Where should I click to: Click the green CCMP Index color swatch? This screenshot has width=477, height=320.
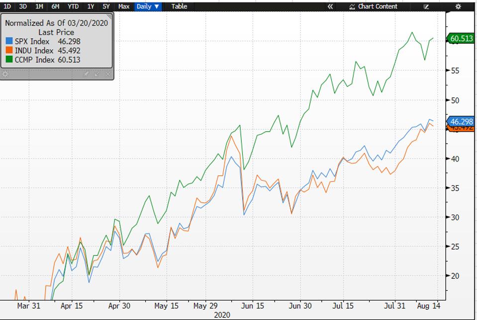tap(9, 60)
